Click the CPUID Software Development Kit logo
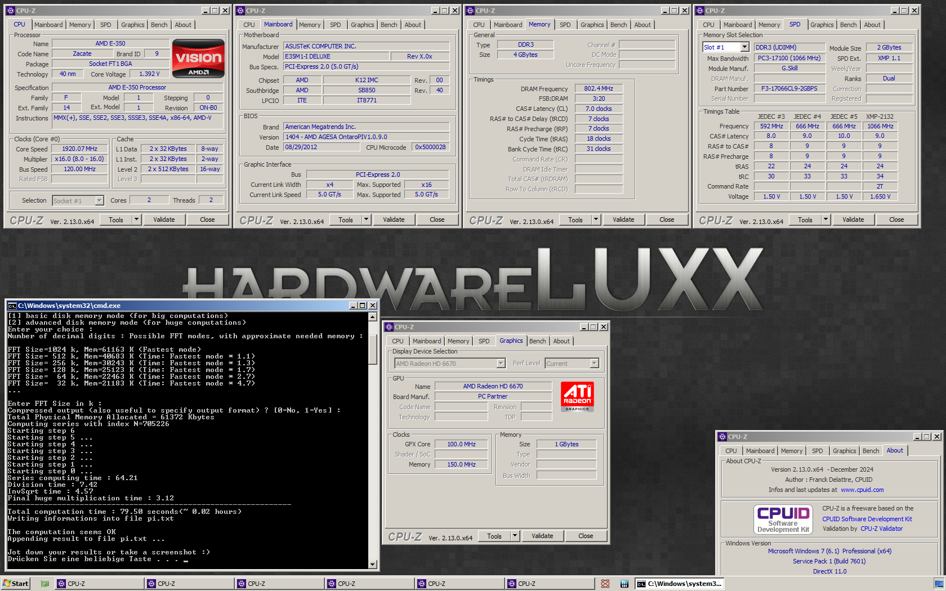This screenshot has width=946, height=591. click(x=783, y=519)
